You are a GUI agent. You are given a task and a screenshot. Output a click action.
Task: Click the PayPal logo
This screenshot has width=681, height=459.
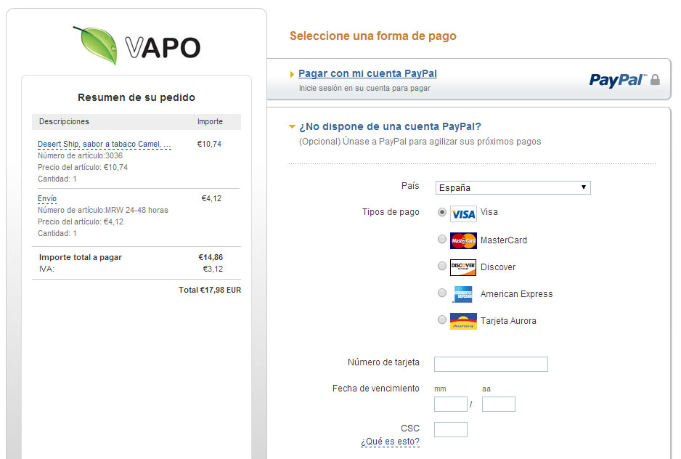pyautogui.click(x=618, y=80)
